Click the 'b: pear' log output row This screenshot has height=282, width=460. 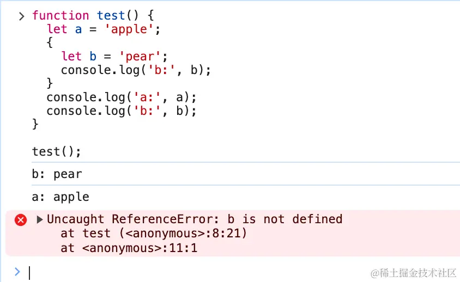[x=57, y=174]
